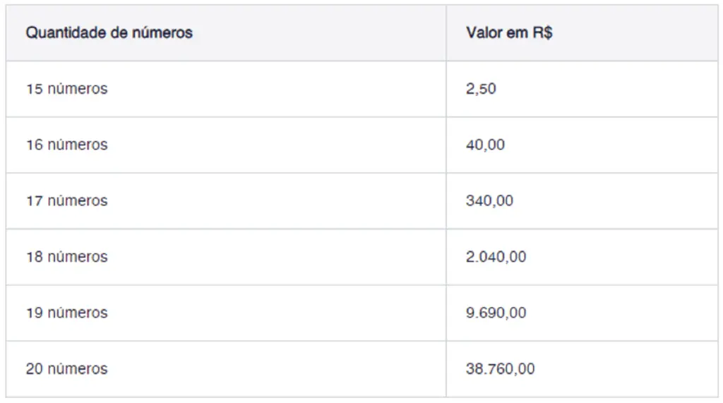The image size is (723, 403).
Task: Select the '20 números' cell
Action: pos(67,369)
